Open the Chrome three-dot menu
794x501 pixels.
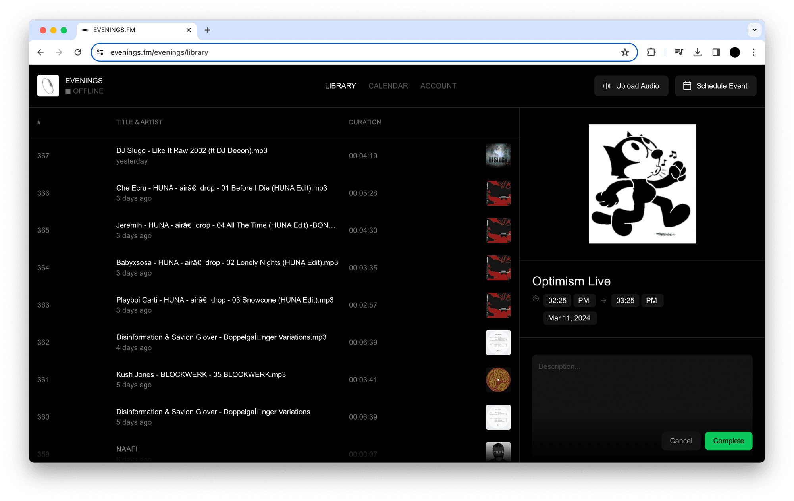754,52
